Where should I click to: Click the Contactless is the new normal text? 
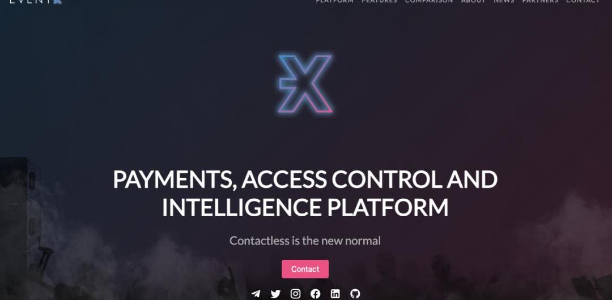pyautogui.click(x=305, y=241)
